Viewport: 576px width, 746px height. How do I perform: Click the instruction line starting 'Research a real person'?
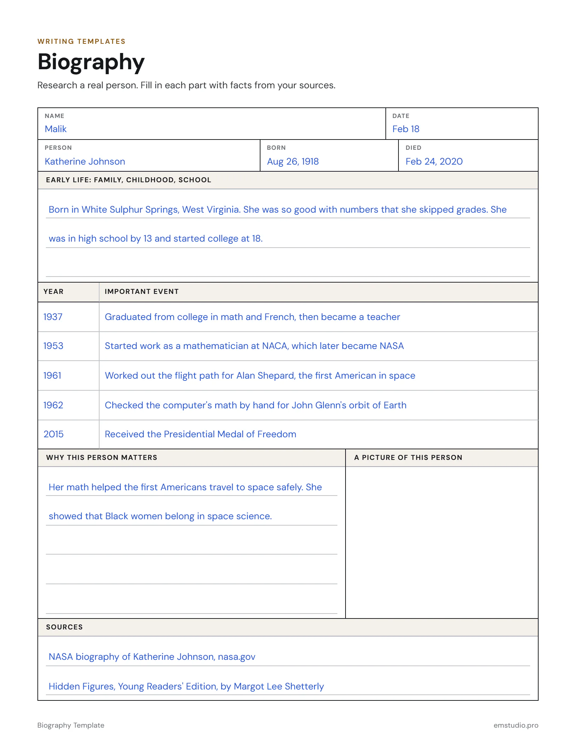(x=186, y=85)
